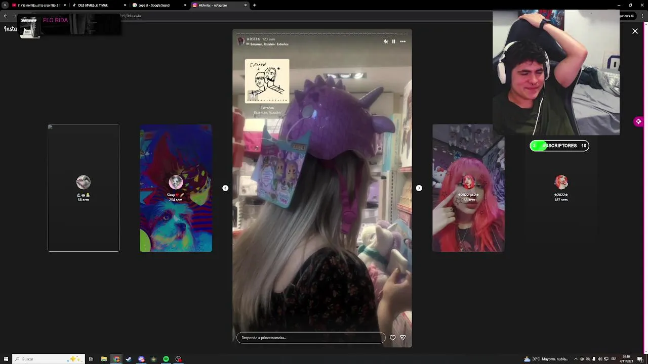Image resolution: width=648 pixels, height=364 pixels.
Task: Go to the next story arrow
Action: click(x=419, y=188)
